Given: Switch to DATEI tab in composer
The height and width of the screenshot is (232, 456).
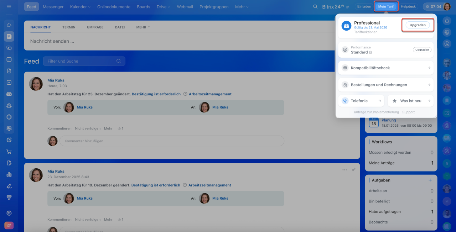Looking at the screenshot, I should pyautogui.click(x=120, y=27).
